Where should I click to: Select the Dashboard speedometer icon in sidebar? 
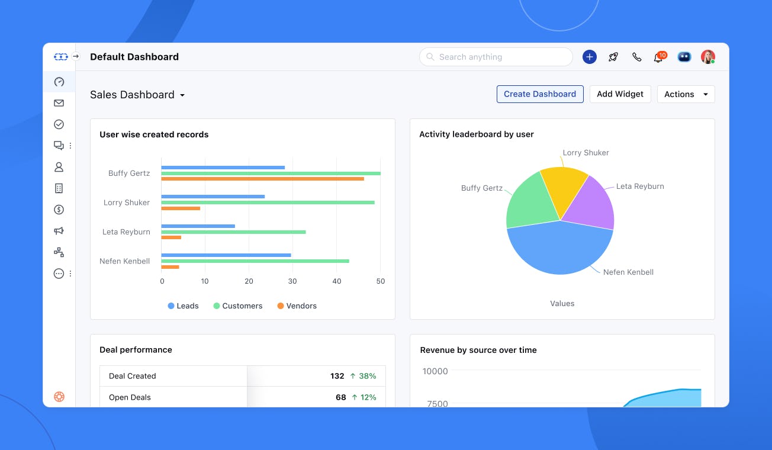59,82
